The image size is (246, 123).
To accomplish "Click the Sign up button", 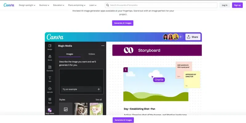I will click(x=237, y=5).
